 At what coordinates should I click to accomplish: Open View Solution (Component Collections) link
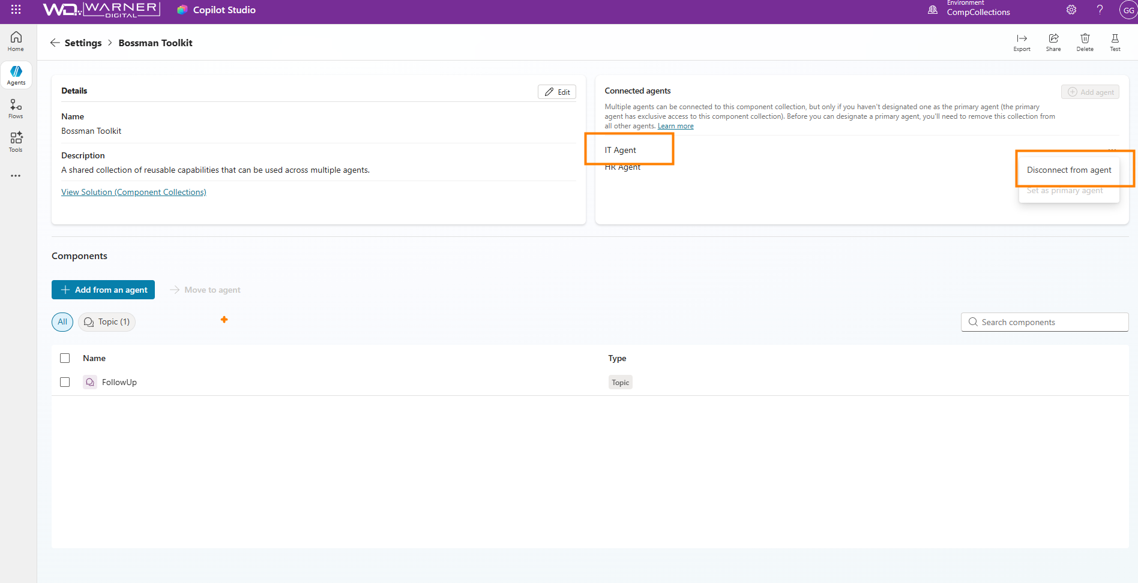(134, 192)
